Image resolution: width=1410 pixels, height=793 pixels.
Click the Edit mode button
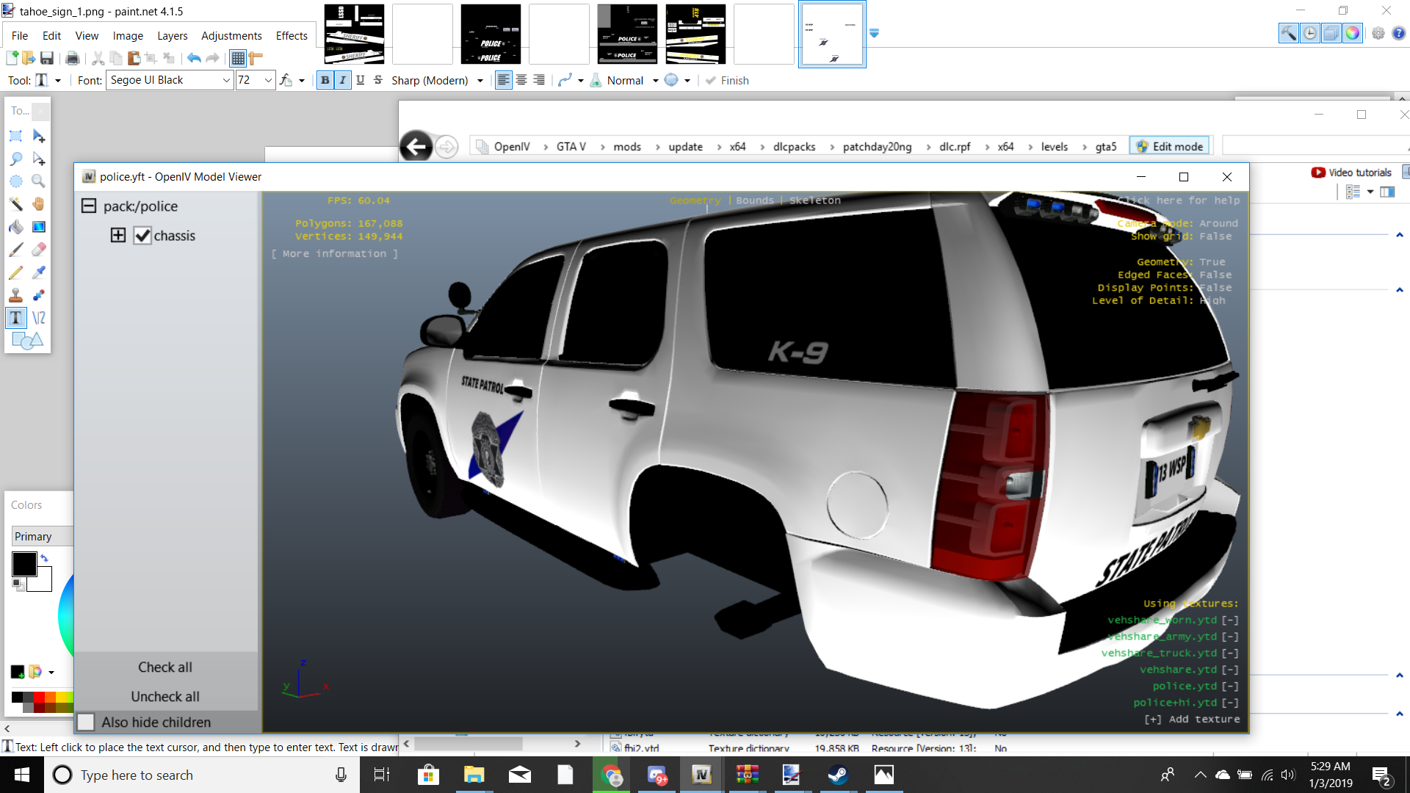tap(1170, 146)
